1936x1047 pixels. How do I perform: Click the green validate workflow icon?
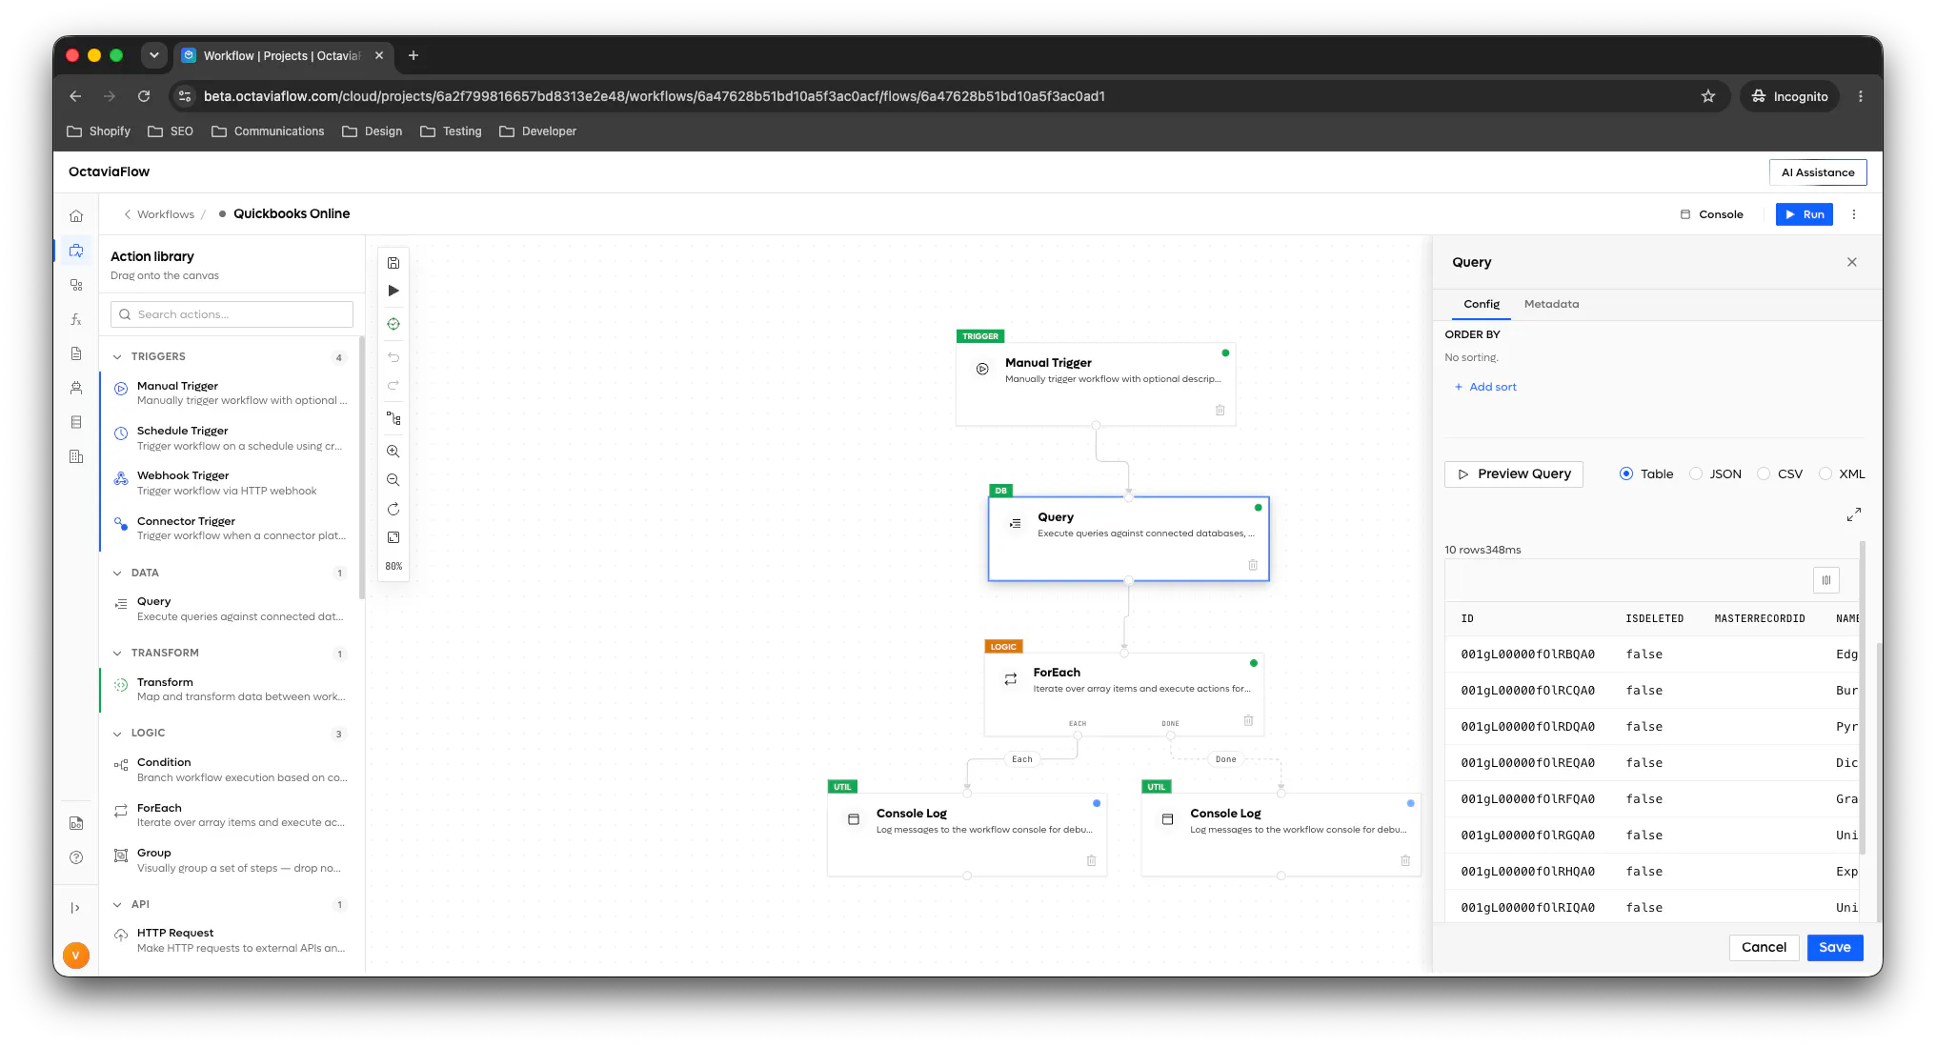point(393,324)
